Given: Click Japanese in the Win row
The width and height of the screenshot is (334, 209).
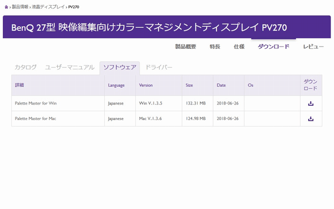Looking at the screenshot, I should (116, 103).
